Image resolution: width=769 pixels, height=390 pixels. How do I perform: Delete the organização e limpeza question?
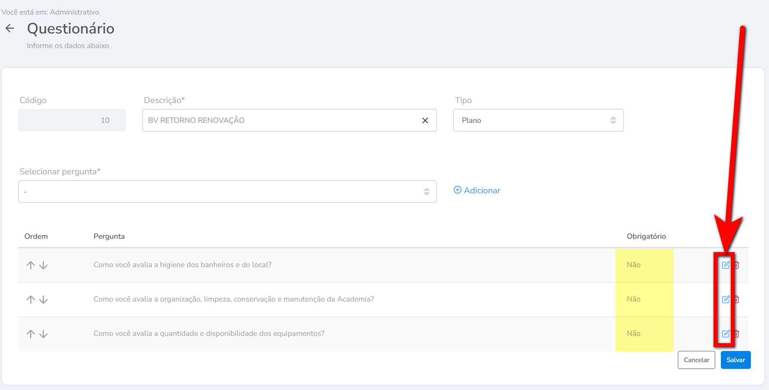point(737,299)
